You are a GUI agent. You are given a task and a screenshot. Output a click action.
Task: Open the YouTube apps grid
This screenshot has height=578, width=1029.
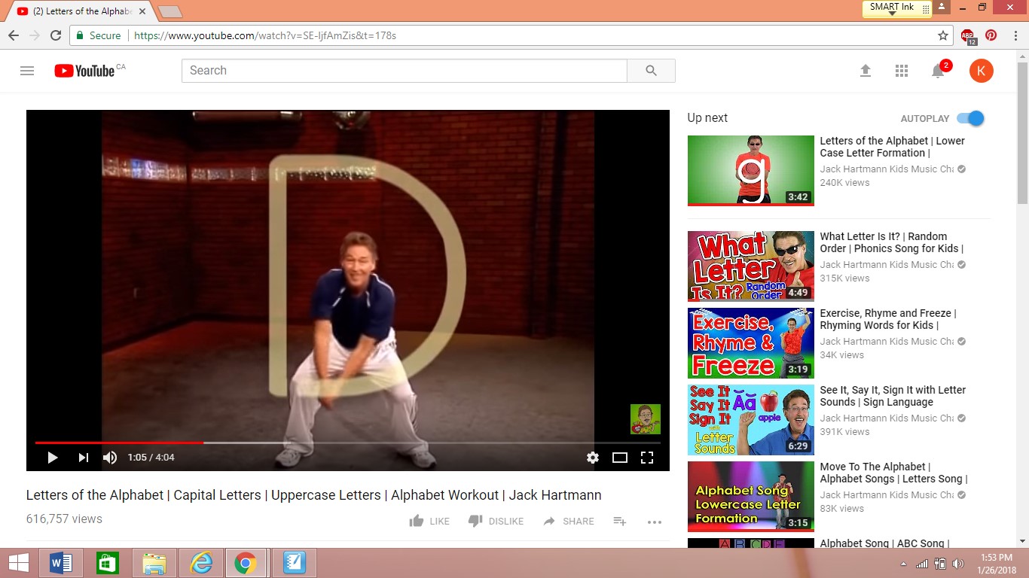point(902,71)
